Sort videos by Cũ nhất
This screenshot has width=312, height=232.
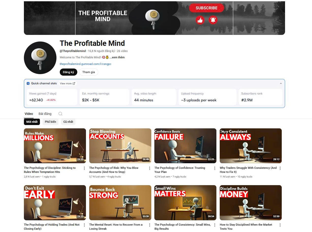68,122
